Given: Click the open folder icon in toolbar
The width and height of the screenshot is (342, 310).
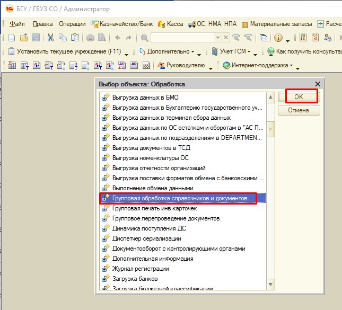Looking at the screenshot, I should 24,38.
